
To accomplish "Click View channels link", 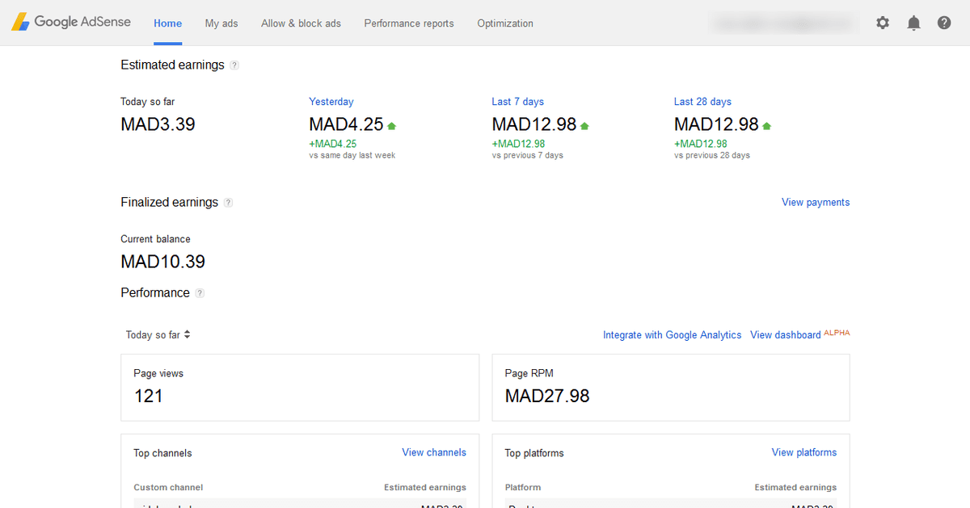I will (x=434, y=452).
